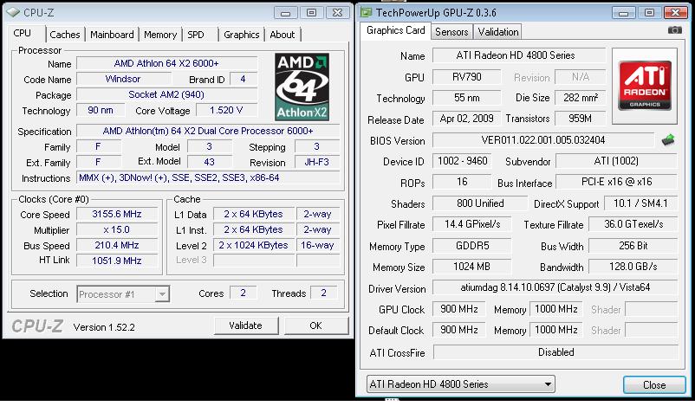Click the CPU-Z Version 1.52.2 label

[104, 327]
